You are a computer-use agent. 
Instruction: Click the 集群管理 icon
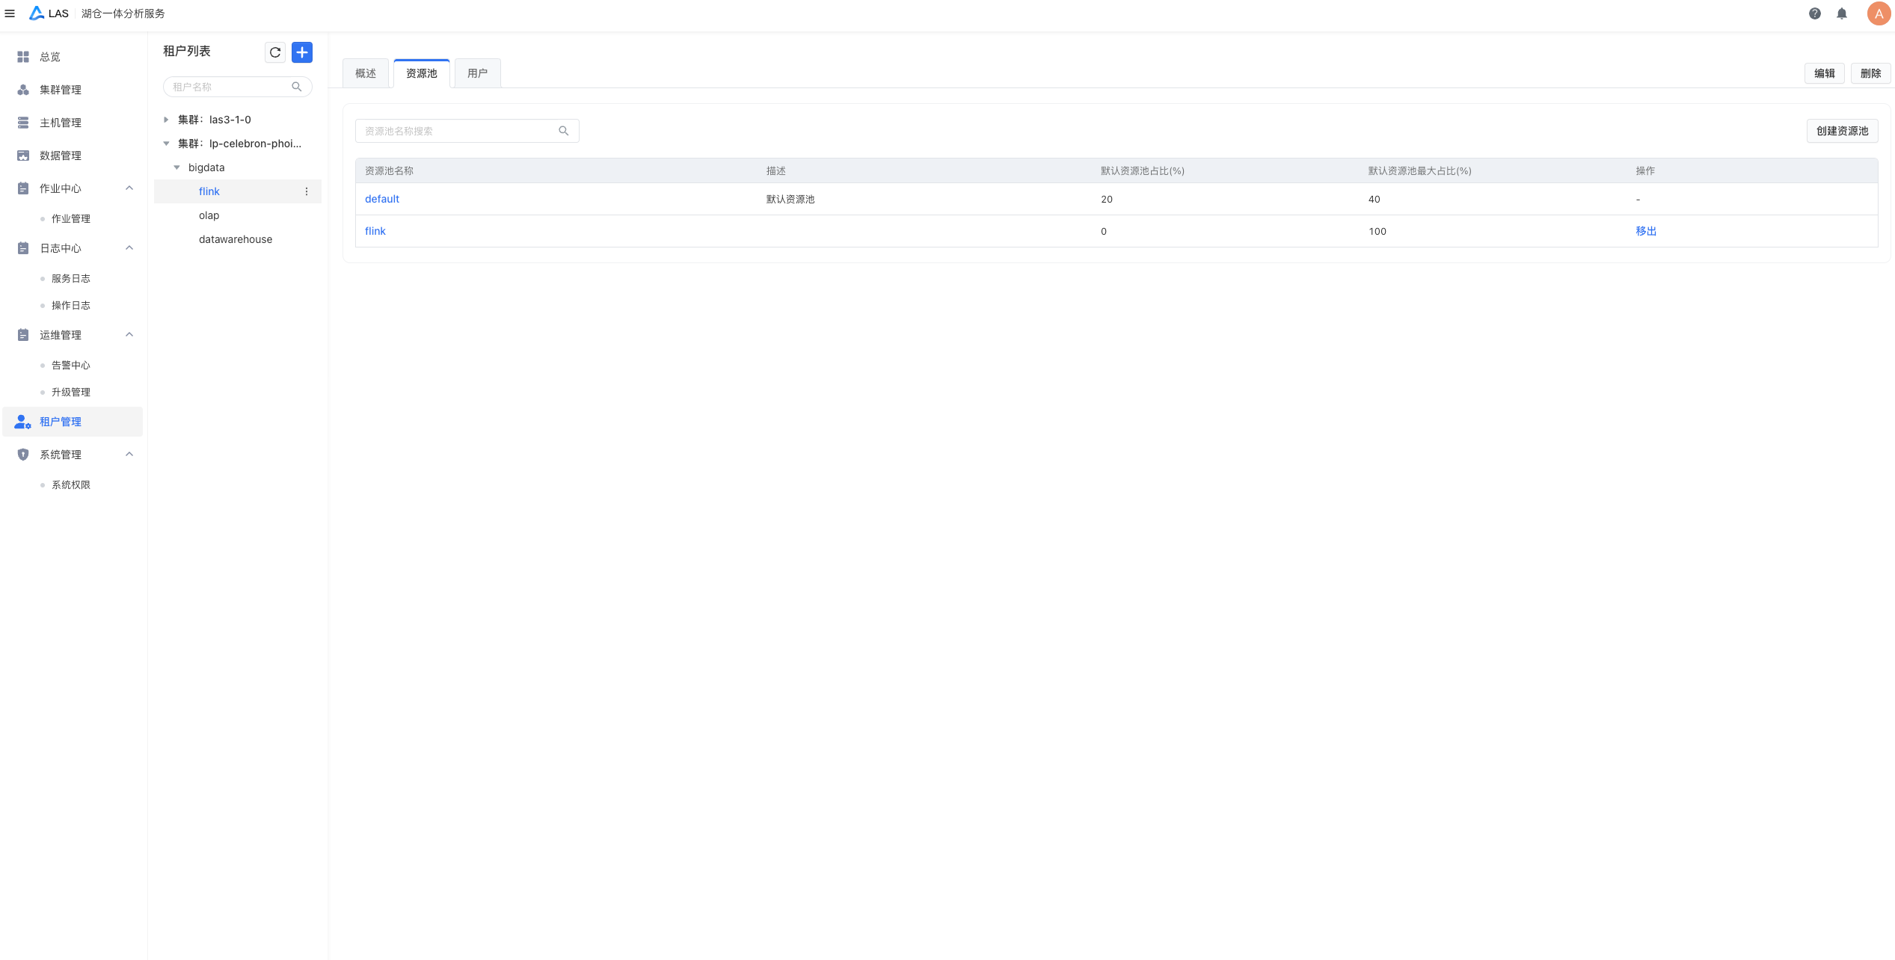[x=23, y=90]
